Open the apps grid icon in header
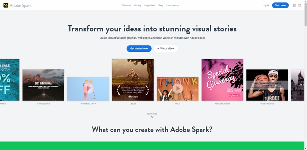 [294, 5]
